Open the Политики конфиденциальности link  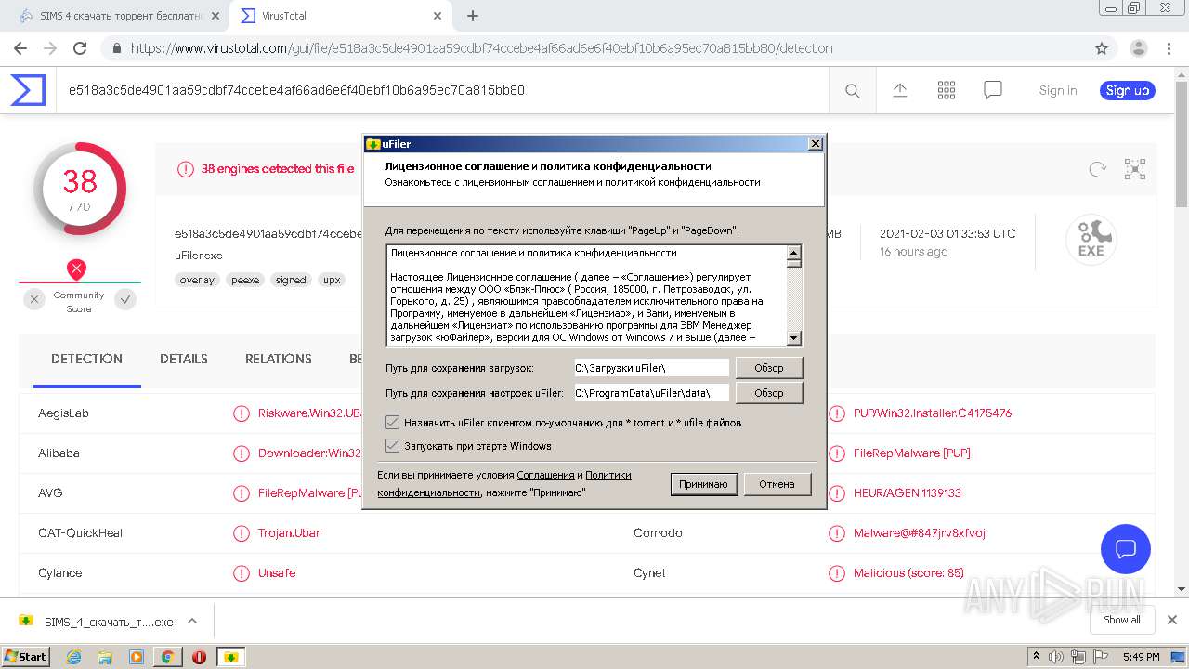[504, 484]
